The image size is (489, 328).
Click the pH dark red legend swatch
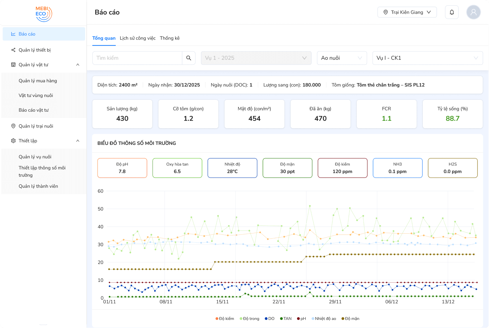[x=298, y=319]
